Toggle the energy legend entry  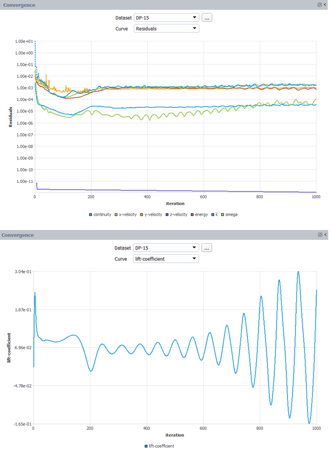(199, 215)
